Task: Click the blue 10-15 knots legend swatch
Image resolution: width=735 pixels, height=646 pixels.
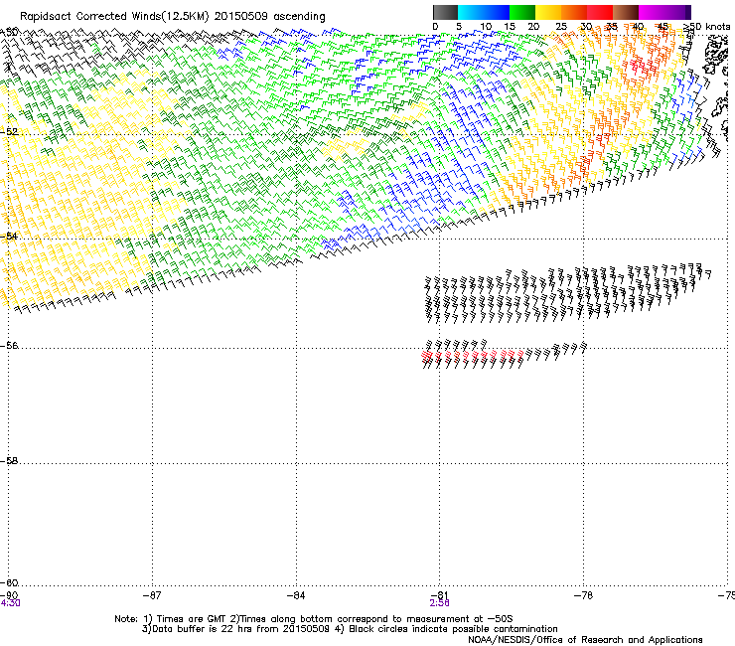Action: click(497, 12)
